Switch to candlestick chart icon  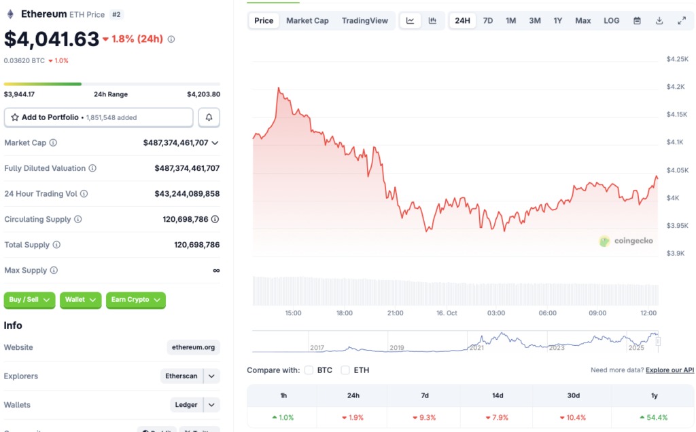coord(432,20)
